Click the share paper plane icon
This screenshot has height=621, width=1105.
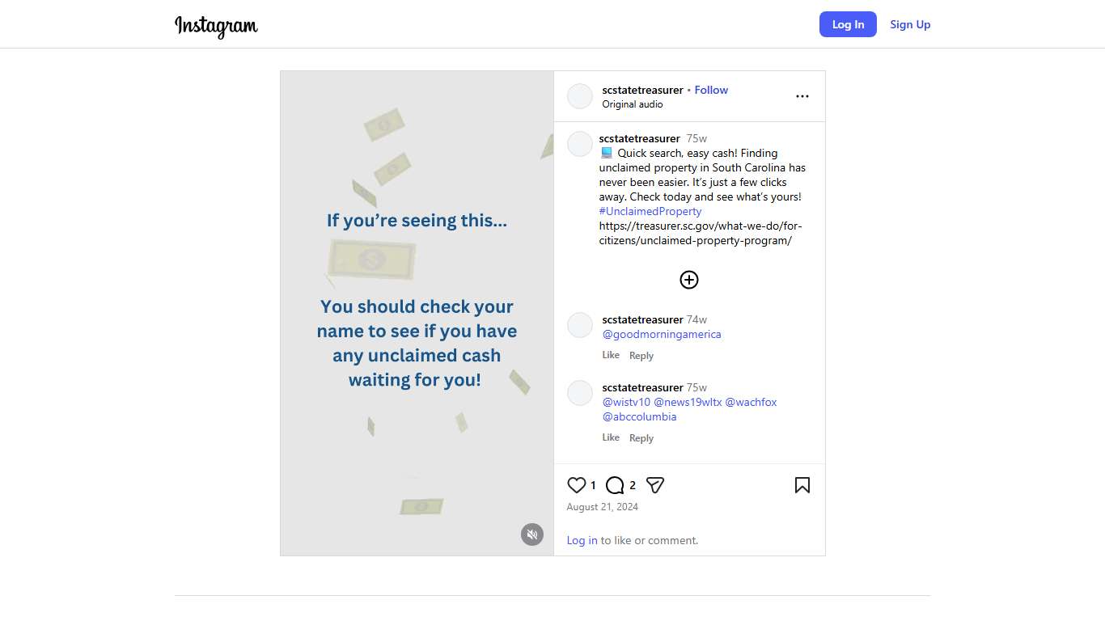[655, 485]
